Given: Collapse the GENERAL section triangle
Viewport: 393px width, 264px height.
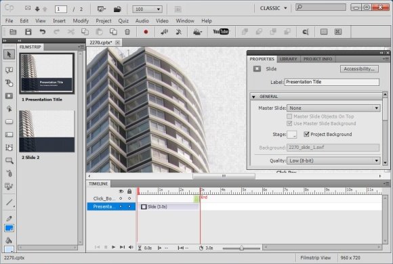Looking at the screenshot, I should point(253,97).
